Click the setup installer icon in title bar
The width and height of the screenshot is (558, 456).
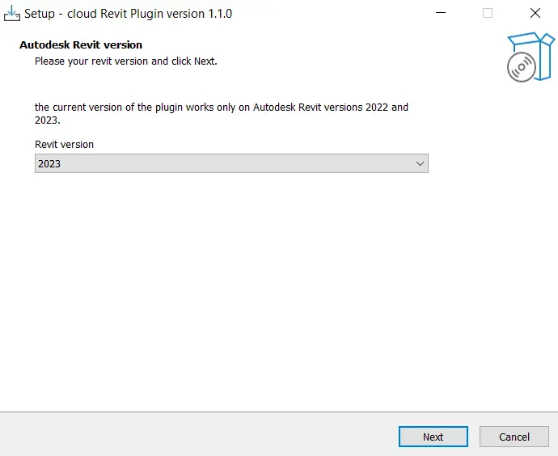pyautogui.click(x=12, y=14)
